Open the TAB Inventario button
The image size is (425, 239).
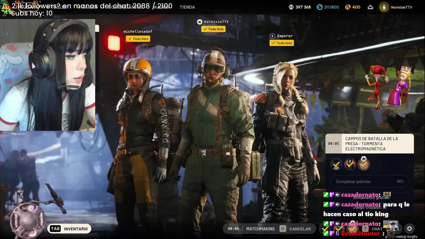(69, 229)
